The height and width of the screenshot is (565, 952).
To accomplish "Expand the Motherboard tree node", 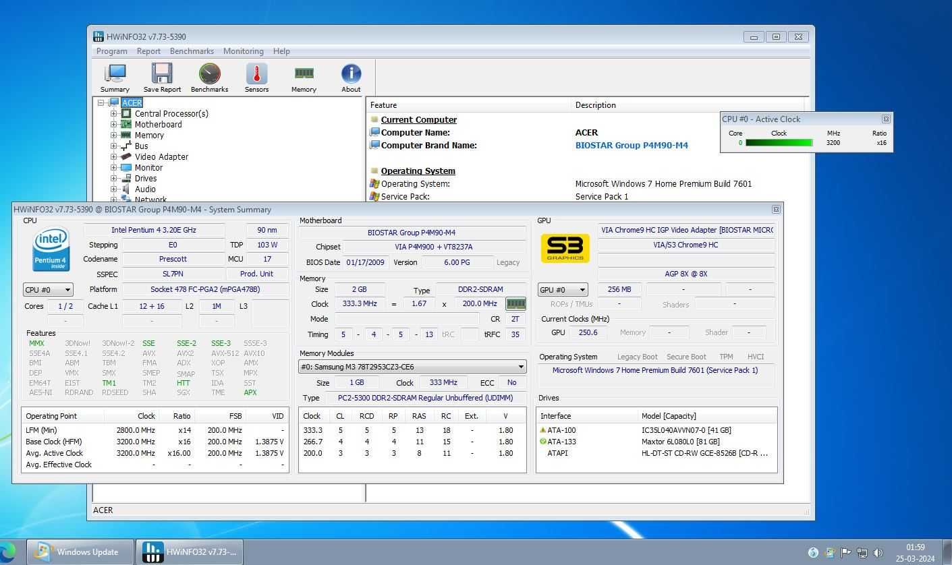I will pyautogui.click(x=114, y=124).
